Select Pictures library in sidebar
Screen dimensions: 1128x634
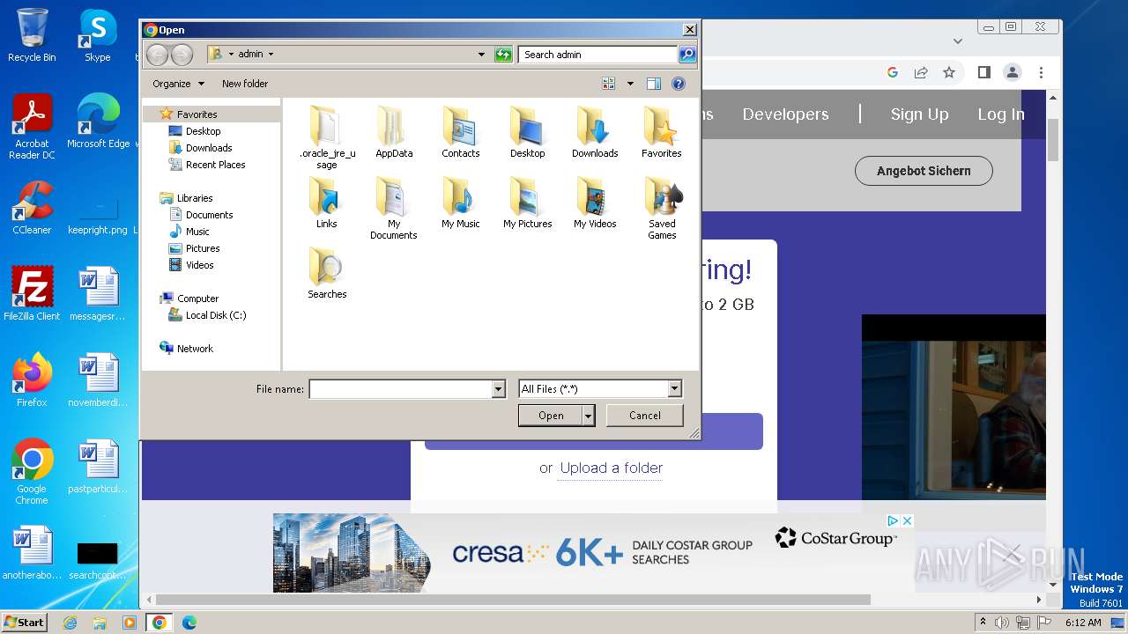[x=203, y=248]
